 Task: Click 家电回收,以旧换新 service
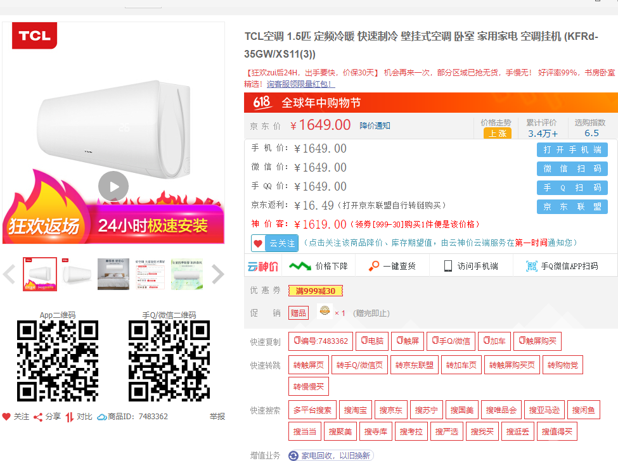331,455
